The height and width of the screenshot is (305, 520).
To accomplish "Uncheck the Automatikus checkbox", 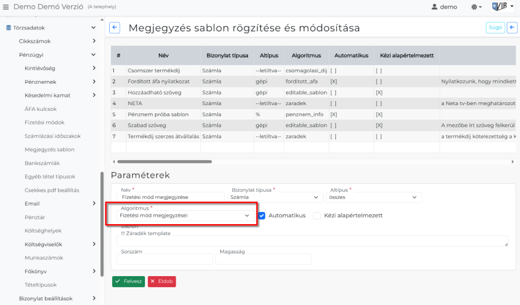I will [262, 215].
